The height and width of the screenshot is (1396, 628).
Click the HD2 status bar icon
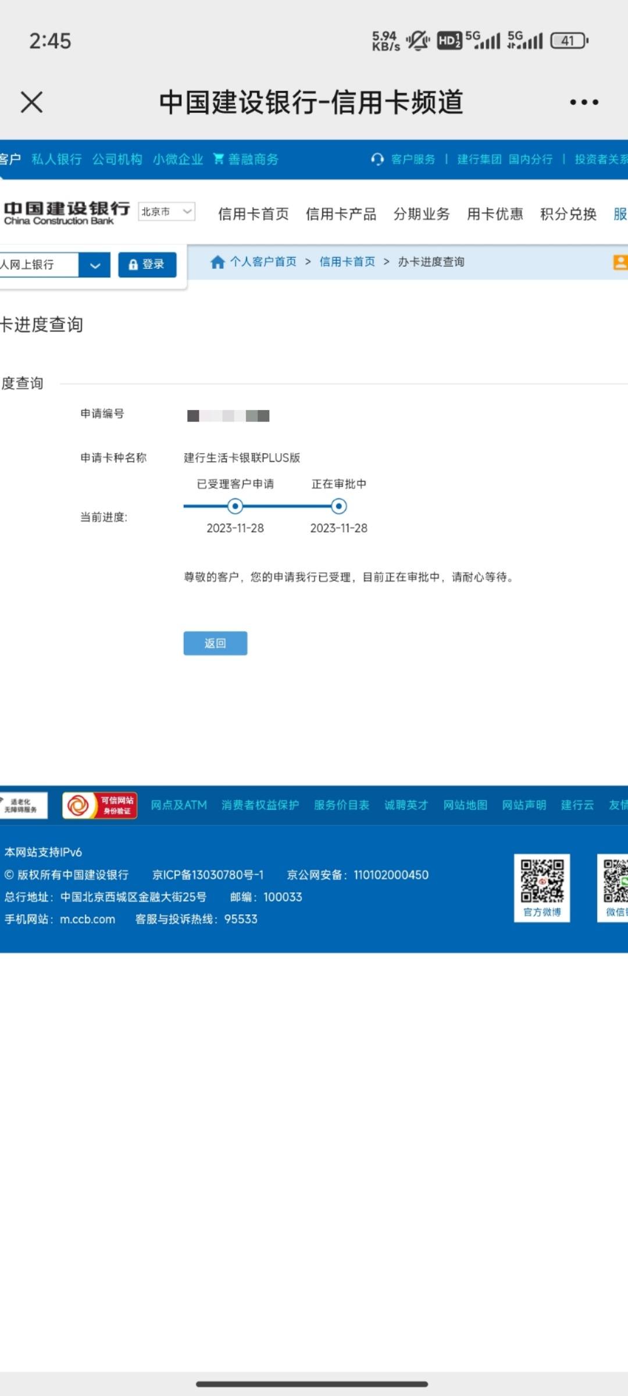point(449,41)
